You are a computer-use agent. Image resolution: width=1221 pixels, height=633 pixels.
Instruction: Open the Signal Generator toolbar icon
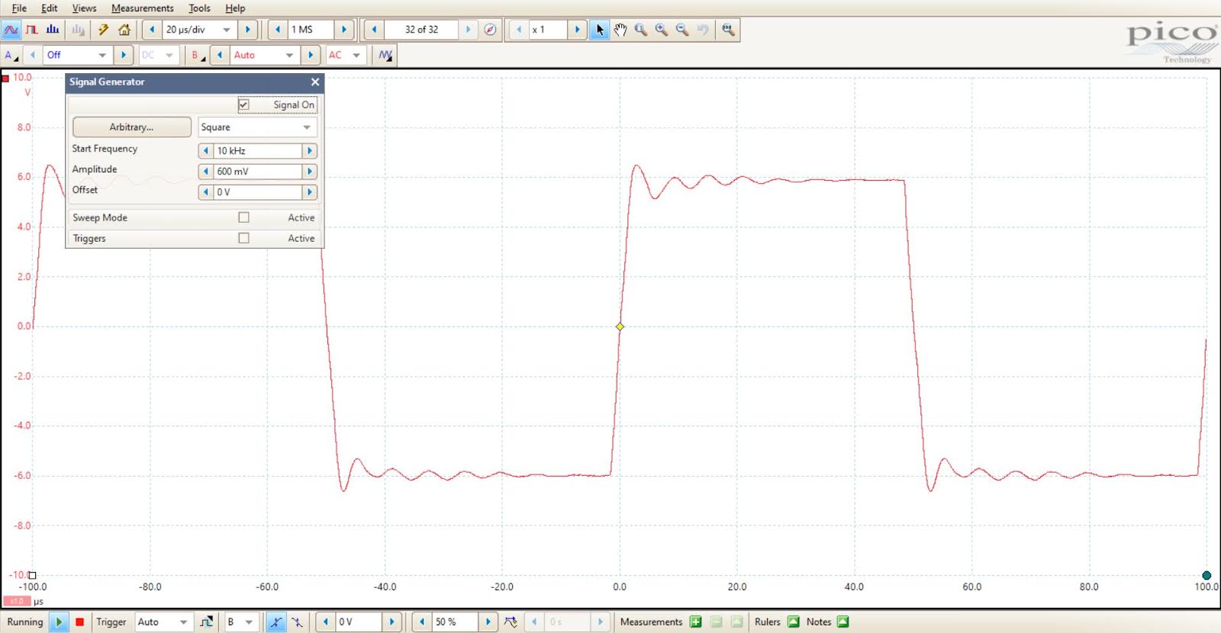pyautogui.click(x=385, y=55)
